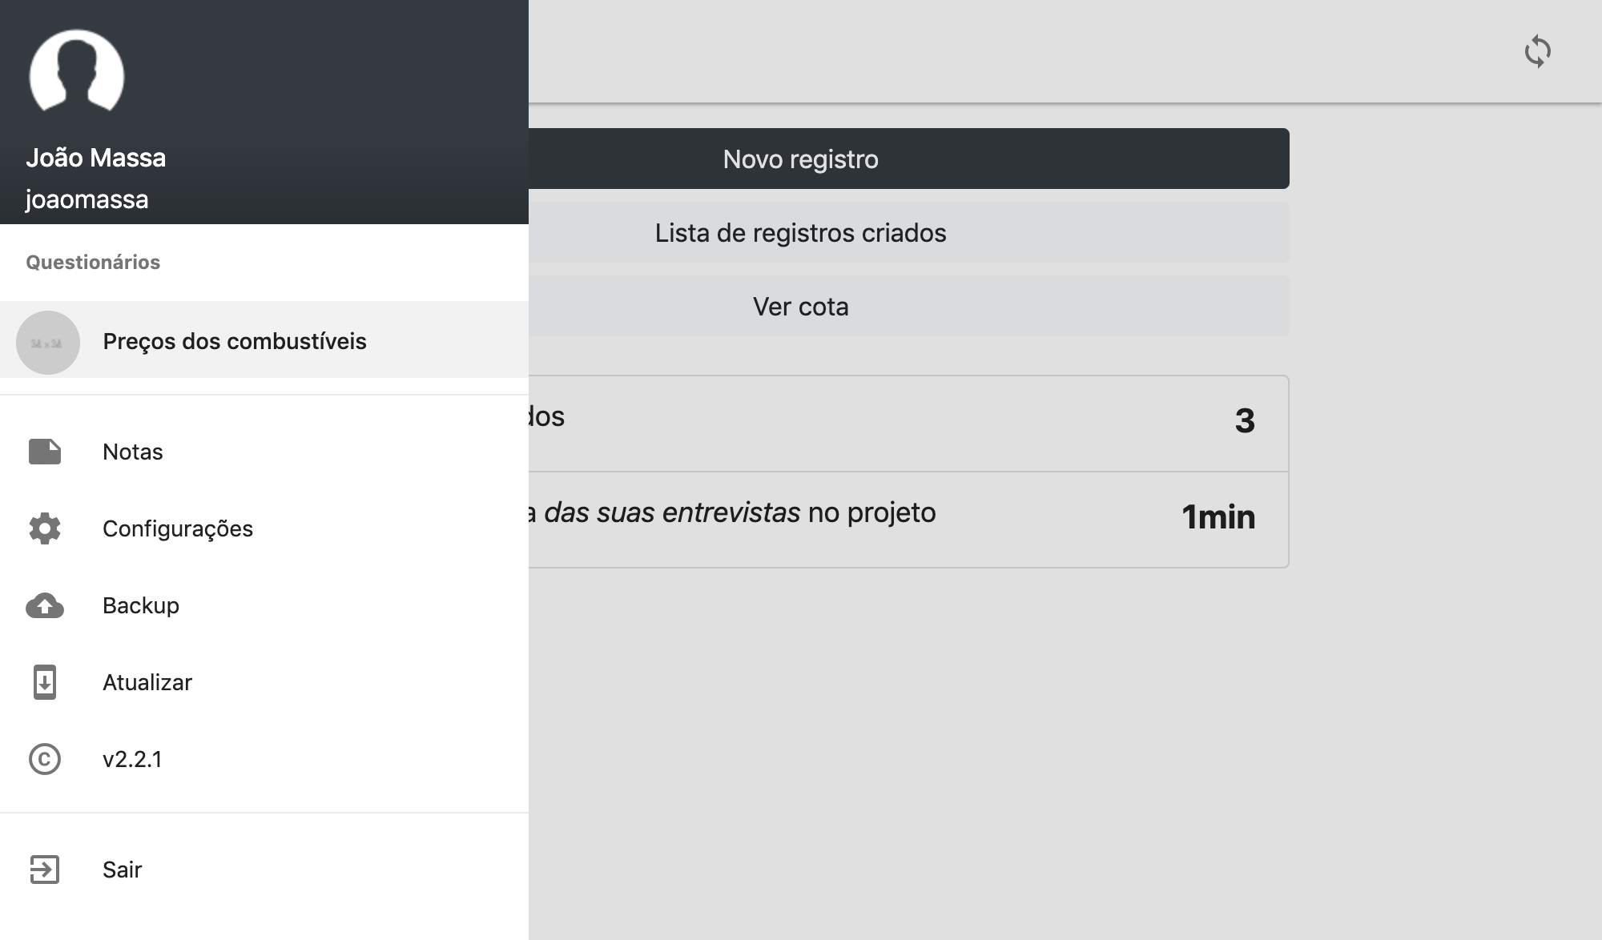Choose the Backup menu entry
The height and width of the screenshot is (940, 1602).
pos(264,605)
